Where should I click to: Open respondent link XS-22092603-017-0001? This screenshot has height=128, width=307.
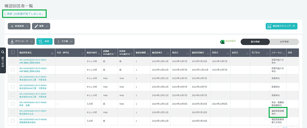point(33,60)
